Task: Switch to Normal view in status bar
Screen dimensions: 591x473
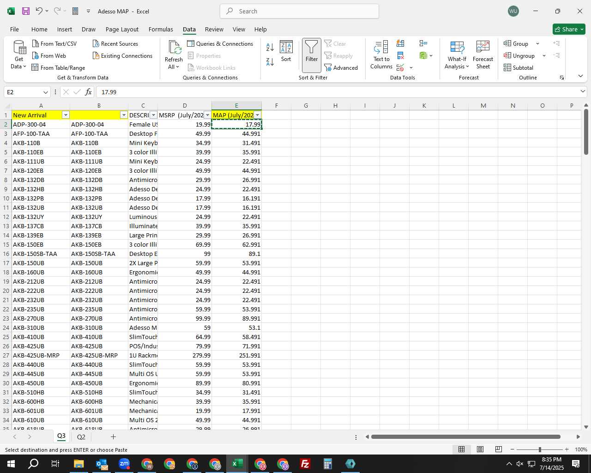Action: pos(461,449)
